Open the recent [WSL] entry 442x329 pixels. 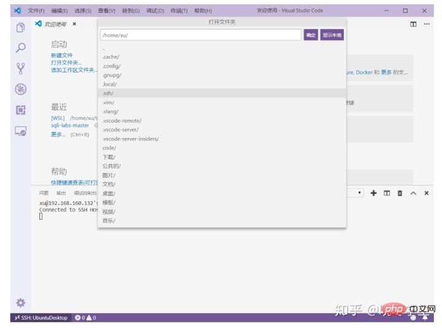58,118
